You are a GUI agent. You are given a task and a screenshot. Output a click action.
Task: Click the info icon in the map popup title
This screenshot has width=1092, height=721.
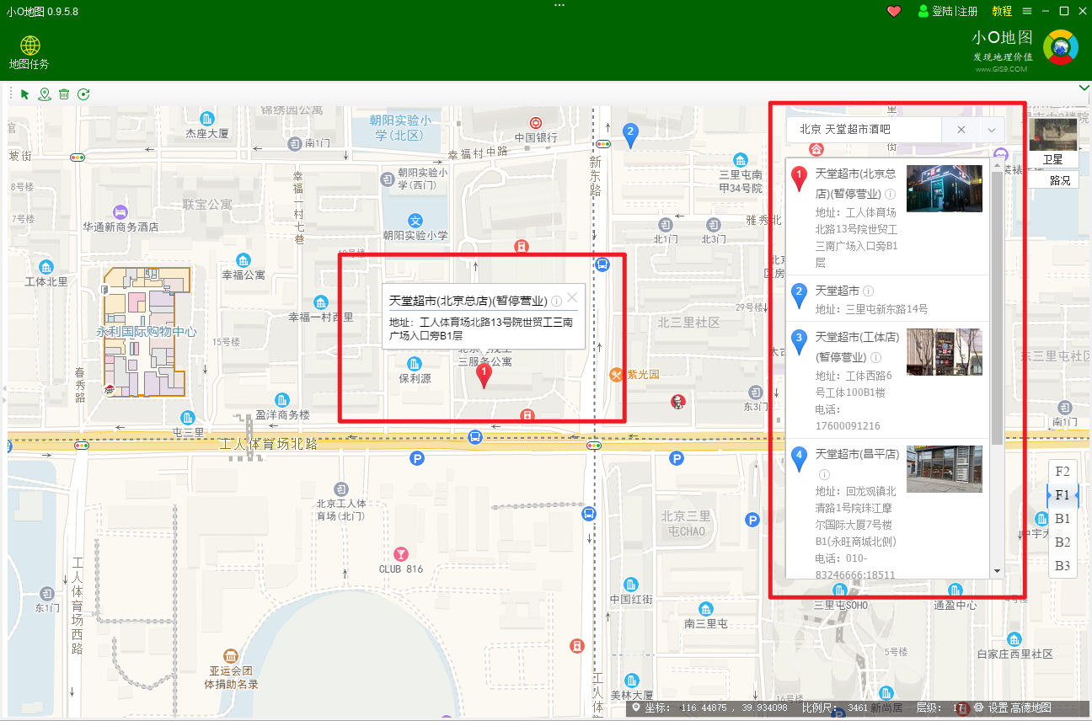[x=557, y=301]
